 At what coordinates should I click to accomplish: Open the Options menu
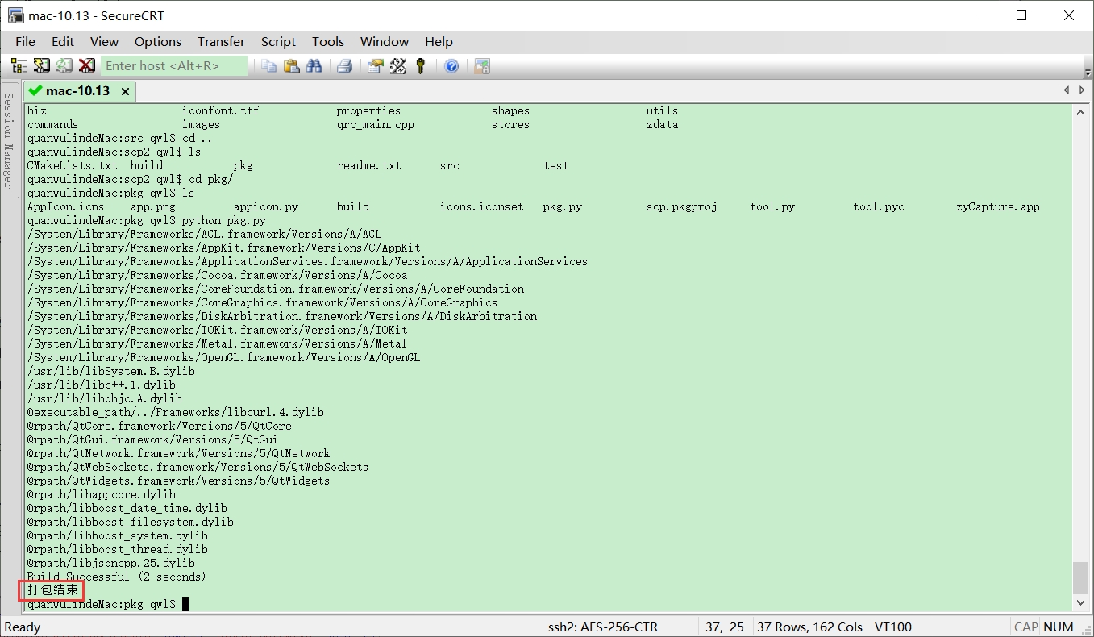(x=158, y=42)
